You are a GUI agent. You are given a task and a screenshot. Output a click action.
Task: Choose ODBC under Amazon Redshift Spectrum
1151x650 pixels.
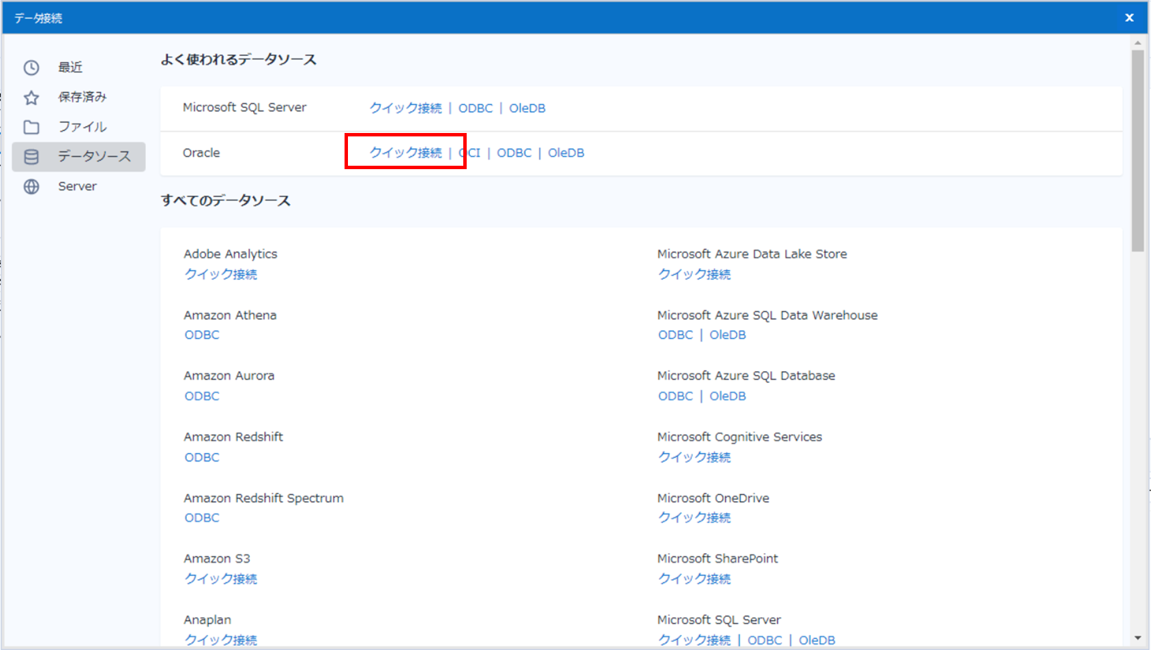coord(202,518)
